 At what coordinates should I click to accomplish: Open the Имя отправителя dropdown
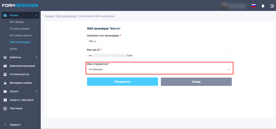point(159,70)
